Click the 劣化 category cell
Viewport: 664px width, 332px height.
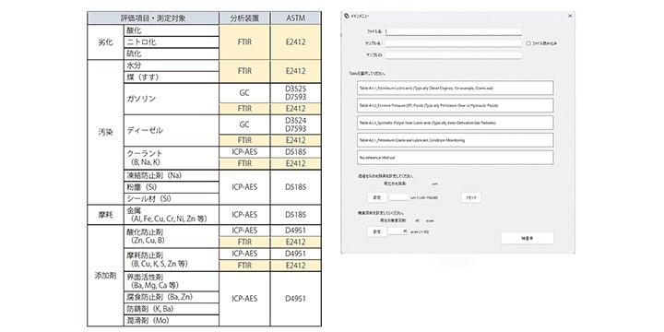point(105,42)
